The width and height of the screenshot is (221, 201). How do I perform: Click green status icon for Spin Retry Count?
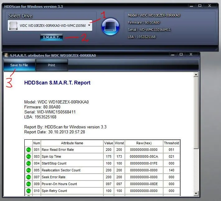29,191
